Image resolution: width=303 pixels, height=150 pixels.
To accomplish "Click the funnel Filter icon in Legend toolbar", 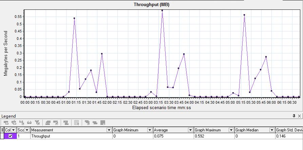I will [38, 123].
